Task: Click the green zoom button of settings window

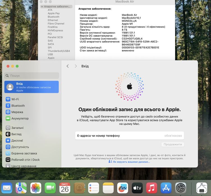Action: (17, 66)
